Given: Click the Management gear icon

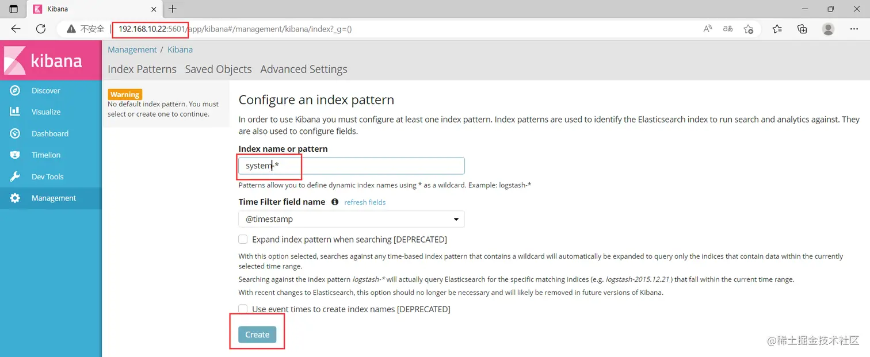Looking at the screenshot, I should click(15, 198).
